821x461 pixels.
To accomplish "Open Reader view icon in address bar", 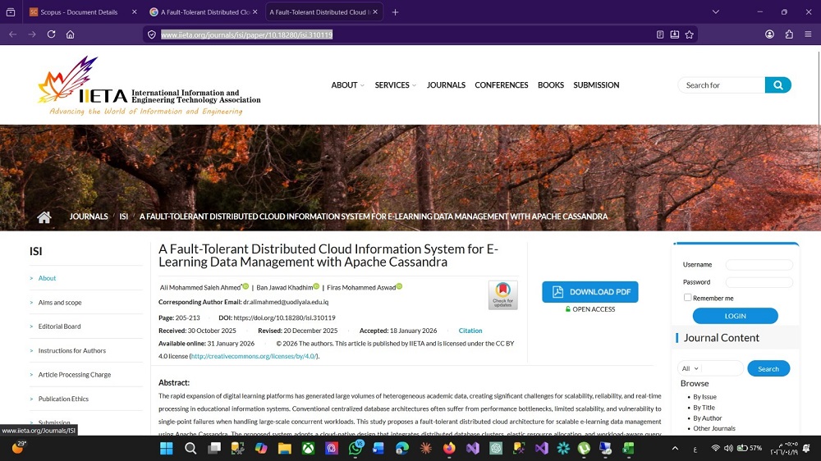I will tap(660, 34).
